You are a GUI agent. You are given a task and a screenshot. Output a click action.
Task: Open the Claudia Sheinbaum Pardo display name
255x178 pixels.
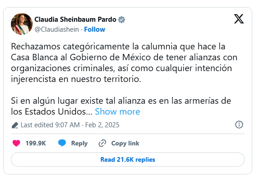[75, 19]
